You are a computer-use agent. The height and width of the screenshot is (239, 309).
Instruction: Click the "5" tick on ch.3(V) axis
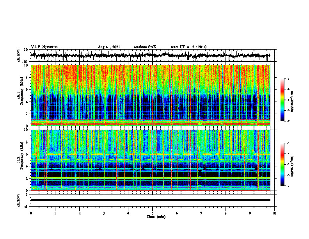click(x=27, y=194)
